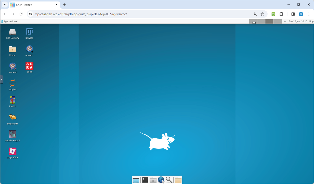
Task: Click the muted volume icon in panel
Action: (285, 21)
